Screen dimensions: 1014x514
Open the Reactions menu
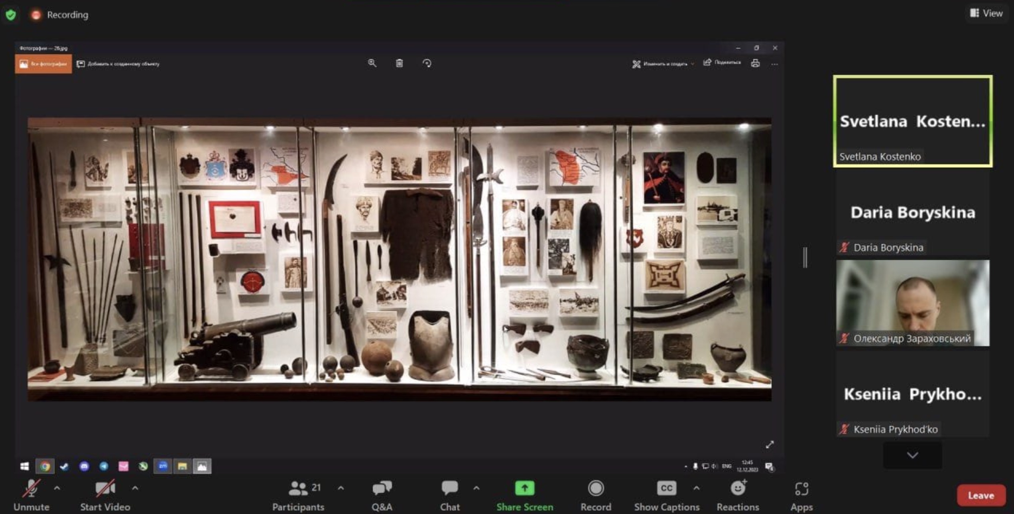point(738,496)
